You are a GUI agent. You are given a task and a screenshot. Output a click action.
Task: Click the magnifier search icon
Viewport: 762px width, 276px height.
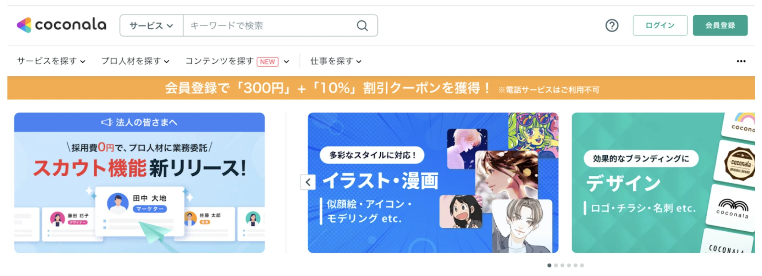pyautogui.click(x=362, y=26)
